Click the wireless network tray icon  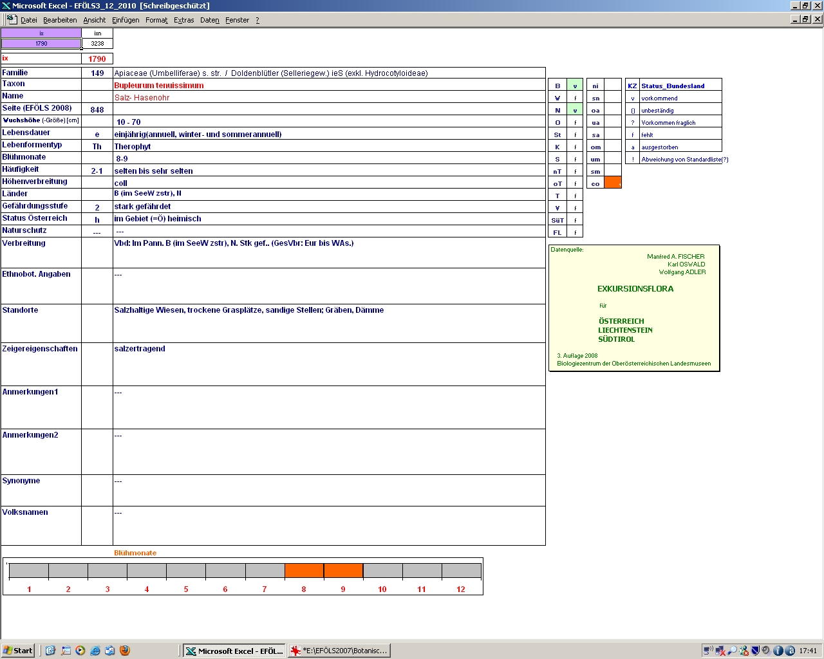coord(708,651)
